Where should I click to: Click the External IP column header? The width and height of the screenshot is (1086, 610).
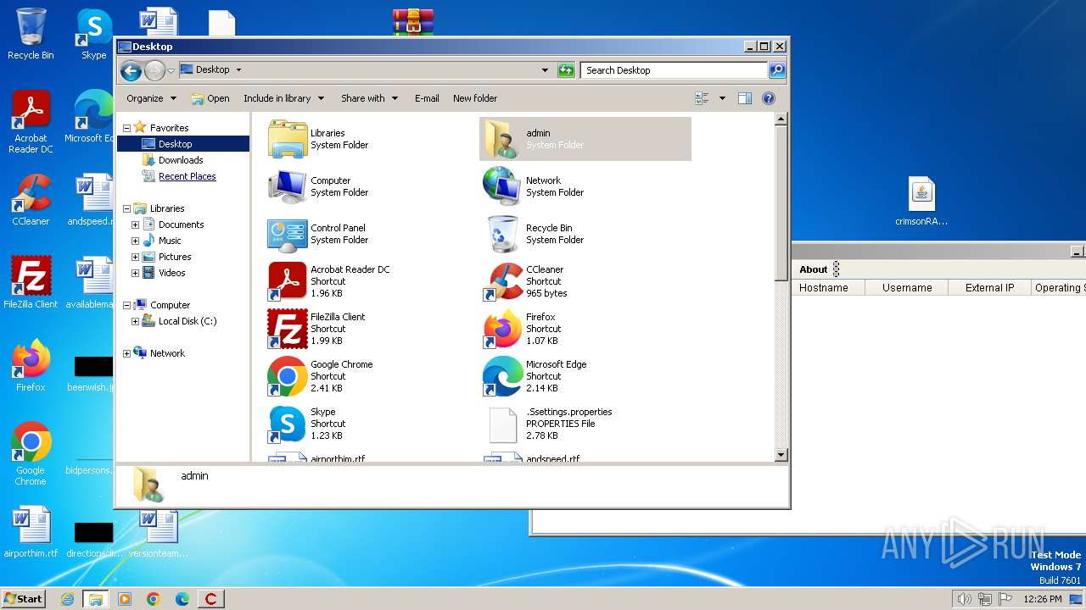point(989,288)
